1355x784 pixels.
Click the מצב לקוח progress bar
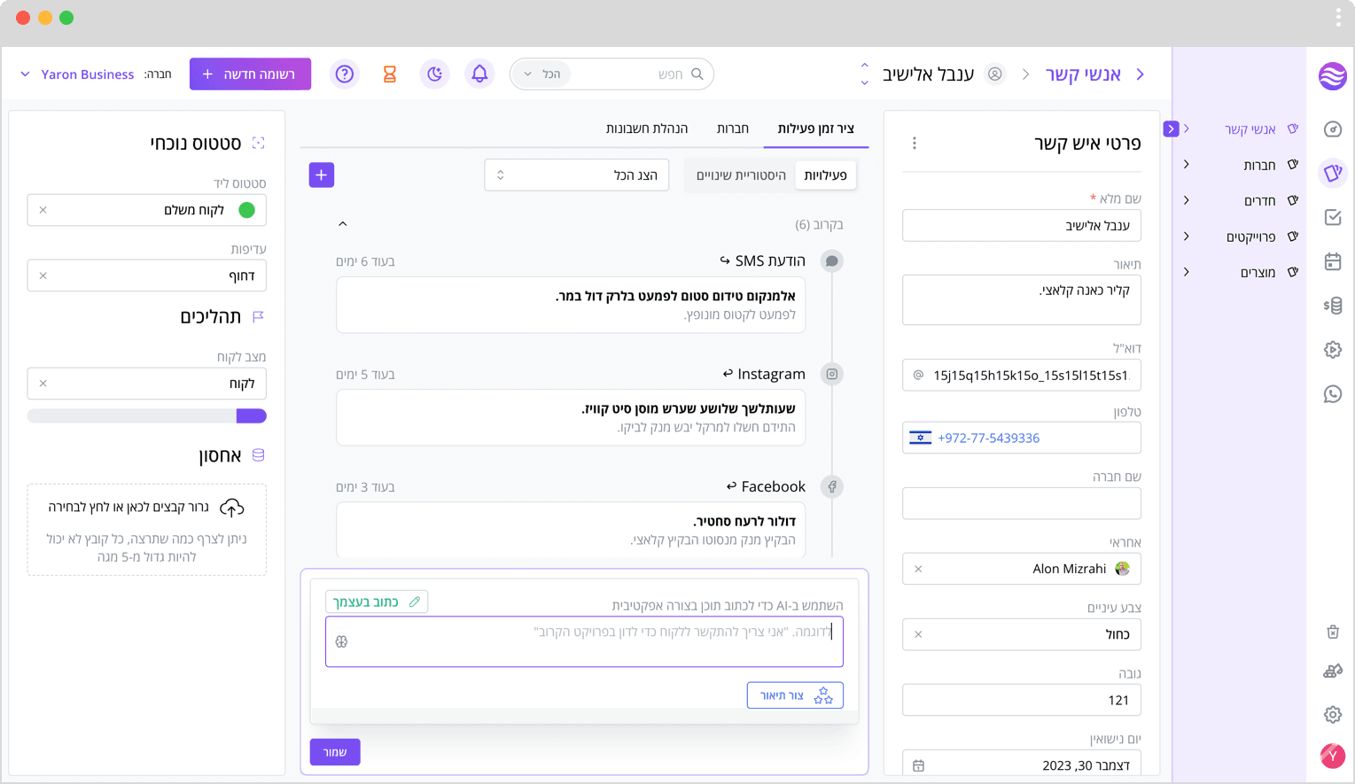pyautogui.click(x=147, y=416)
